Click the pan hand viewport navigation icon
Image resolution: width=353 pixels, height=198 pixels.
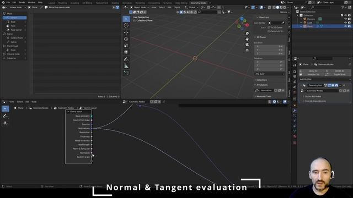pyautogui.click(x=247, y=39)
